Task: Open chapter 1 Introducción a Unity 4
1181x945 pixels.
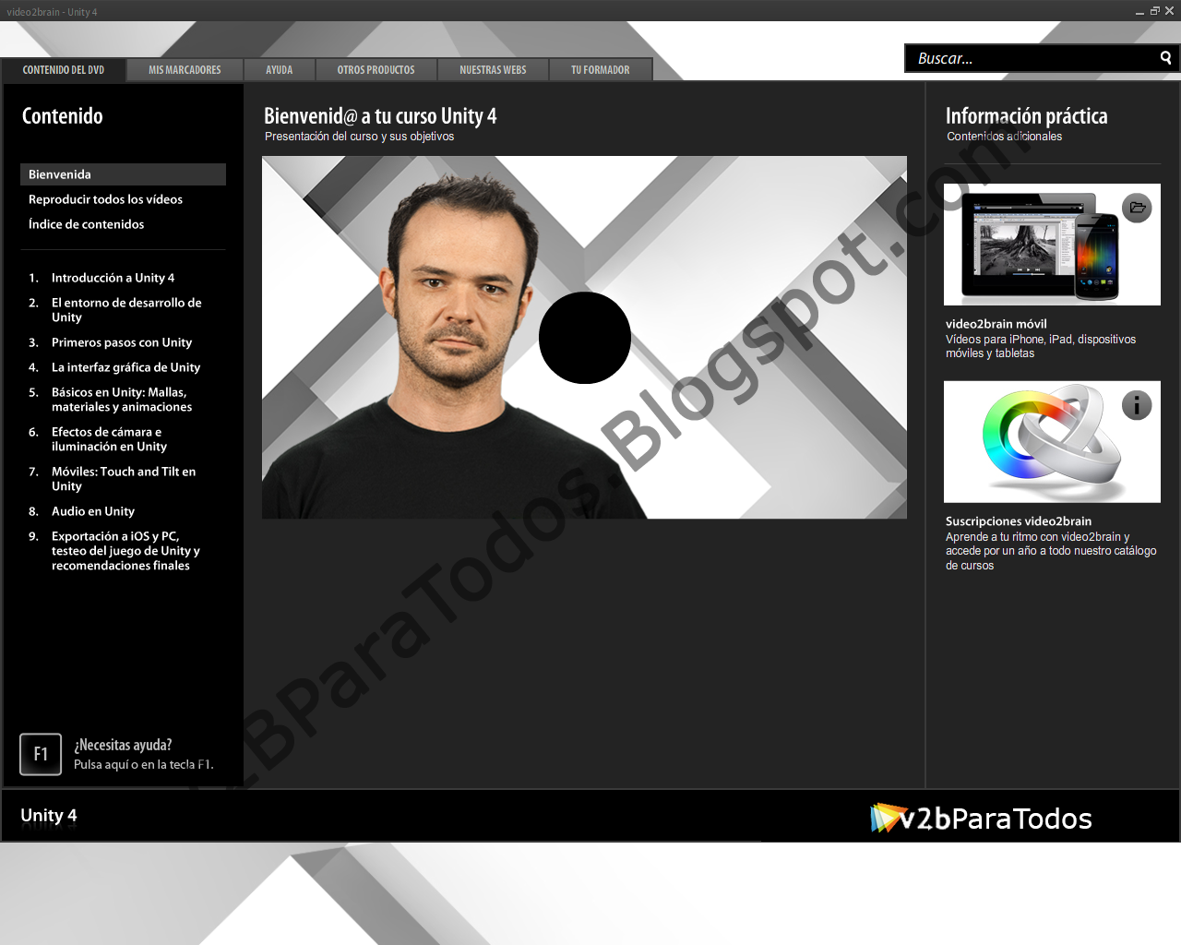Action: coord(113,278)
